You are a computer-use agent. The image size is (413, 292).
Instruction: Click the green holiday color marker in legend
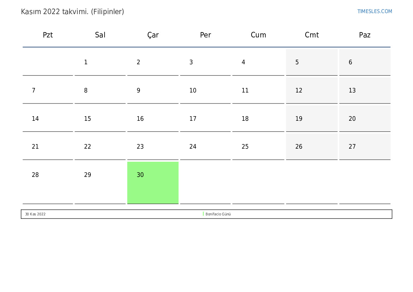point(203,214)
